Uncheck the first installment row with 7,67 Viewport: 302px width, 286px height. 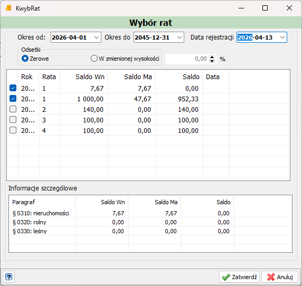(13, 88)
